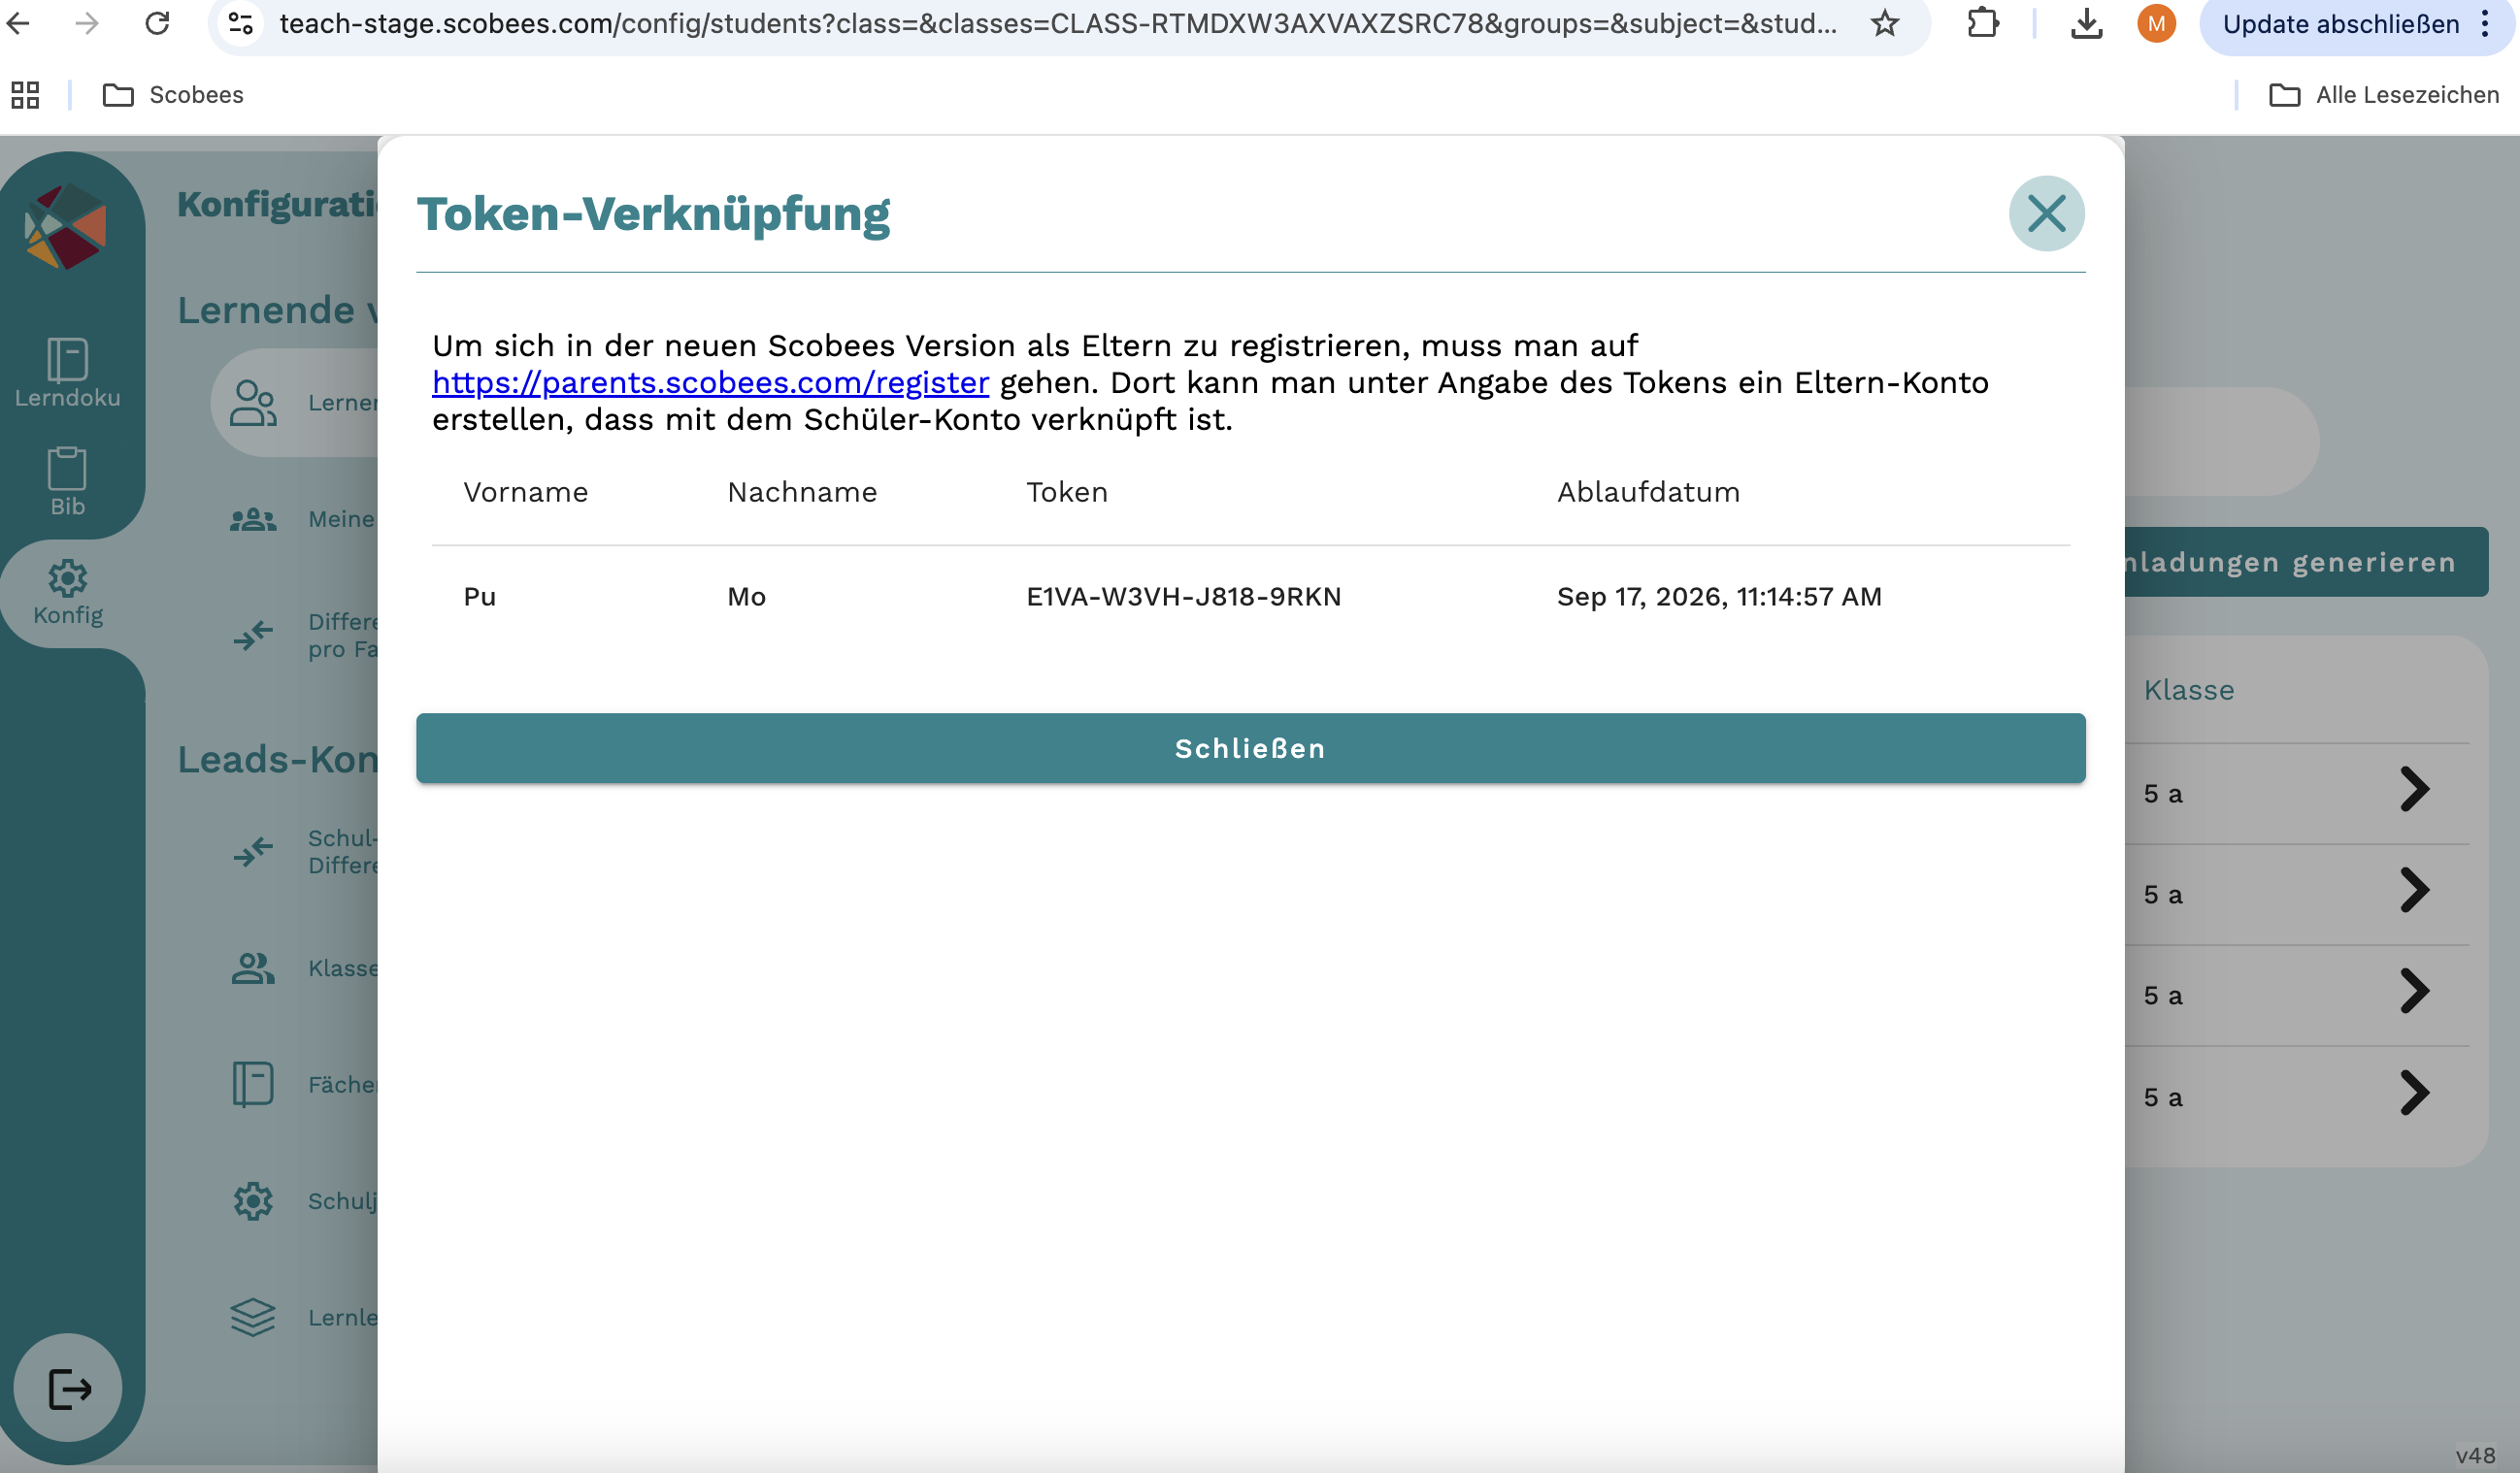Reload the browser page
This screenshot has width=2520, height=1473.
(x=157, y=23)
